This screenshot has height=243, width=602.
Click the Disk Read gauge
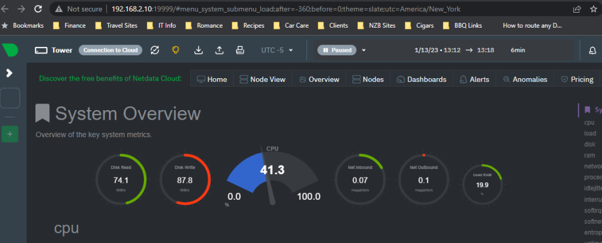(x=120, y=179)
